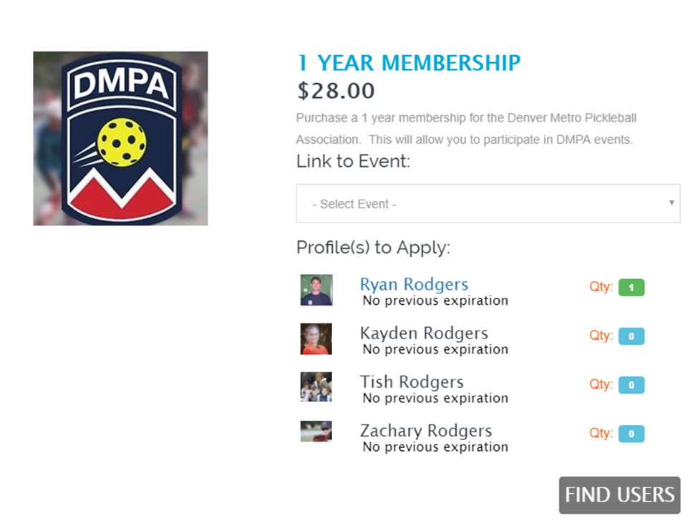Toggle Ryan Rodgers' green quantity badge
This screenshot has height=521, width=698.
point(631,288)
